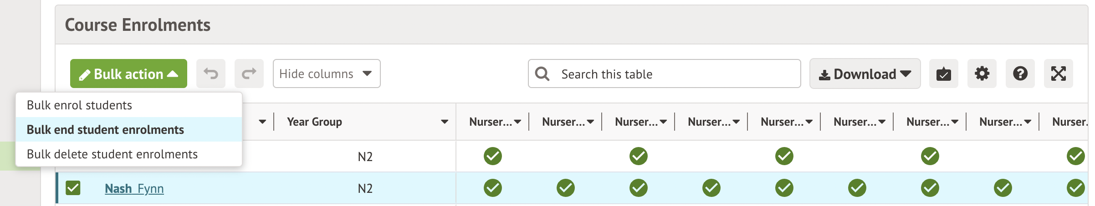The width and height of the screenshot is (1095, 206).
Task: Open the Nash Fynn student link
Action: [x=134, y=188]
